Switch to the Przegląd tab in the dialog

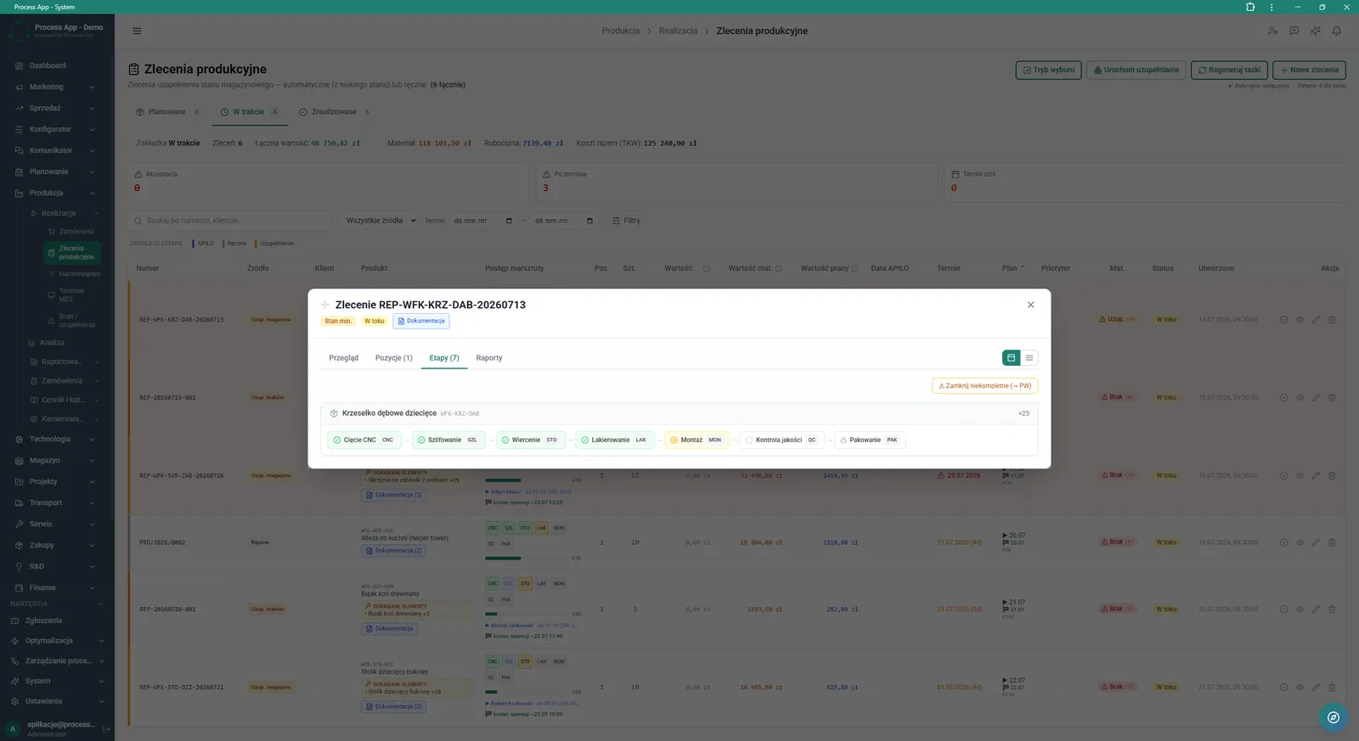344,358
